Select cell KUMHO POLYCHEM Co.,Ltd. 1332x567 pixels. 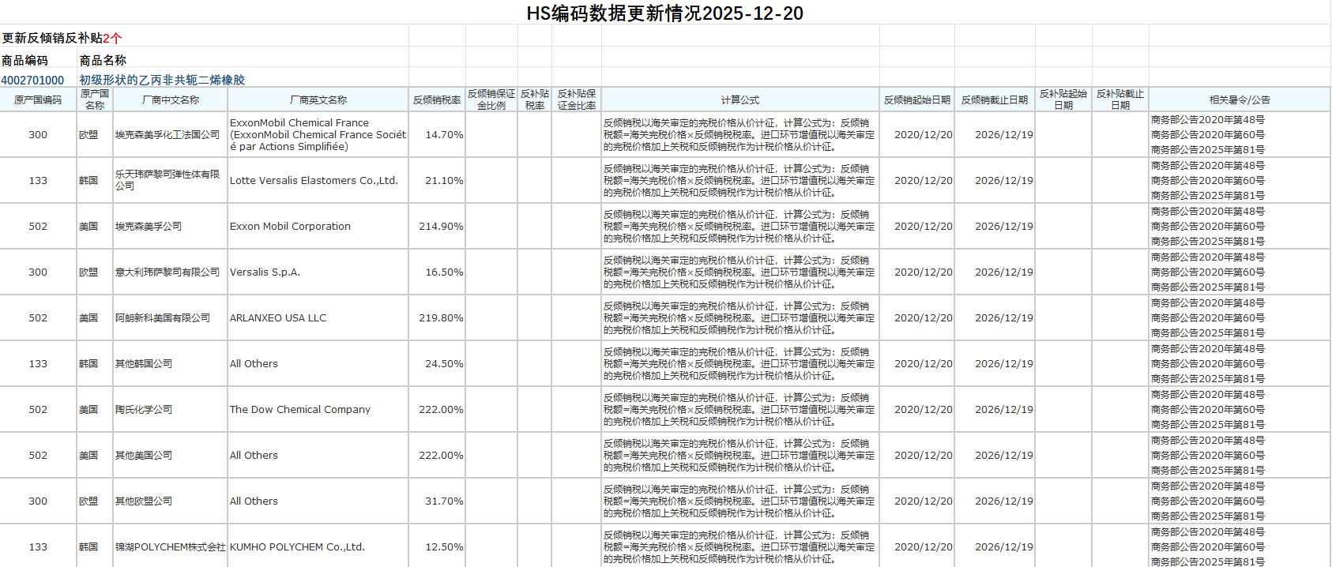[318, 546]
